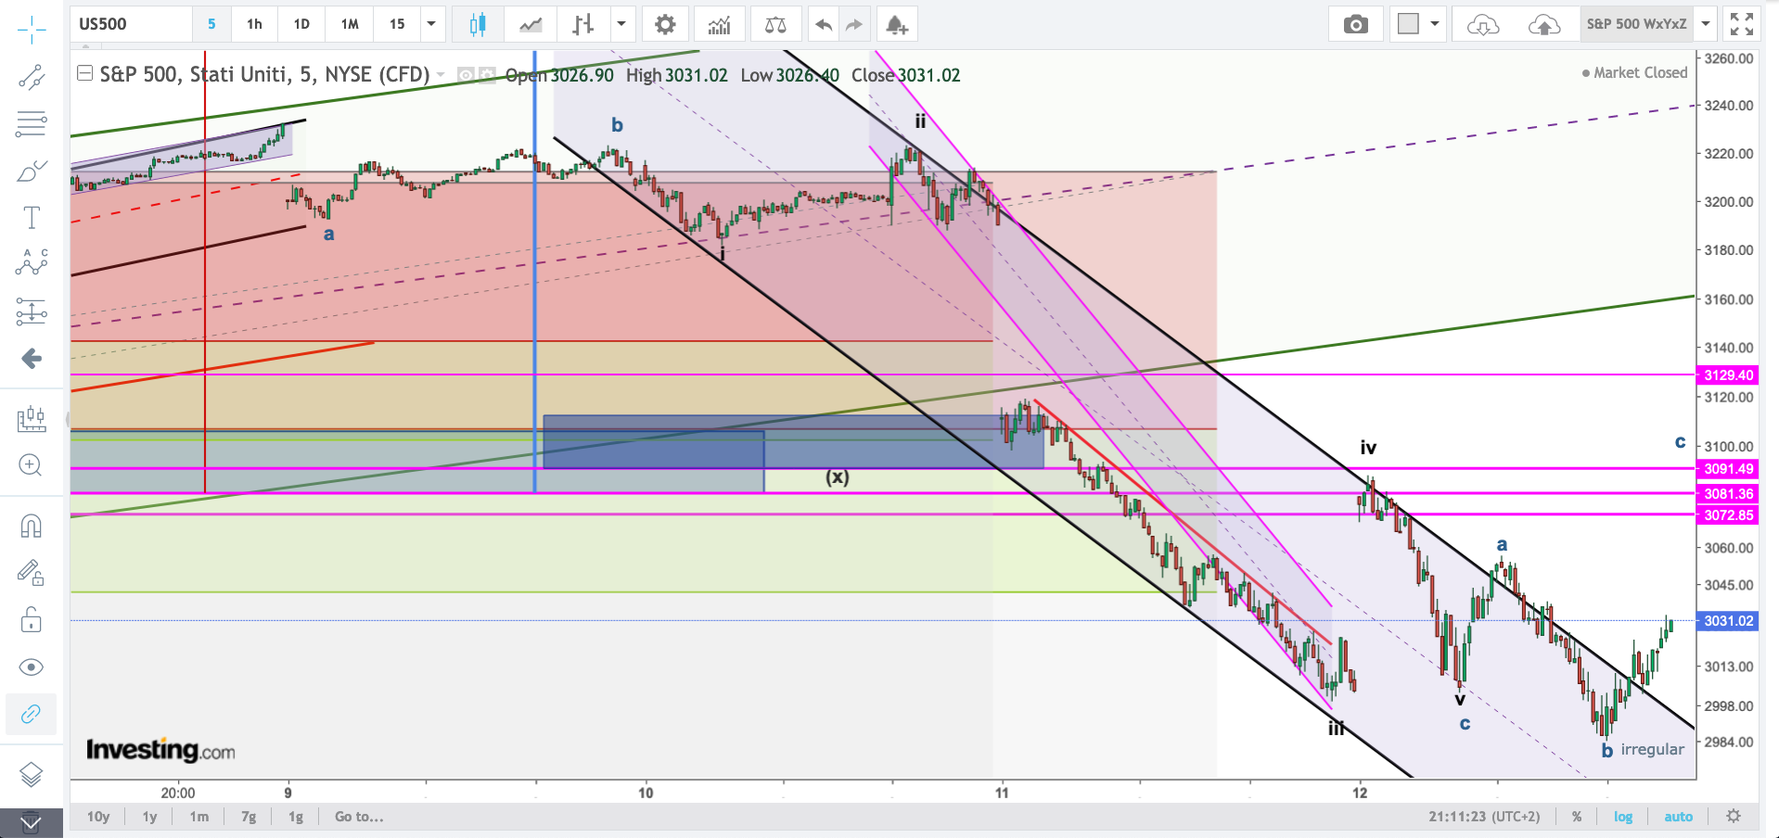Select the text annotation tool
Screen dimensions: 1779x838
click(32, 218)
